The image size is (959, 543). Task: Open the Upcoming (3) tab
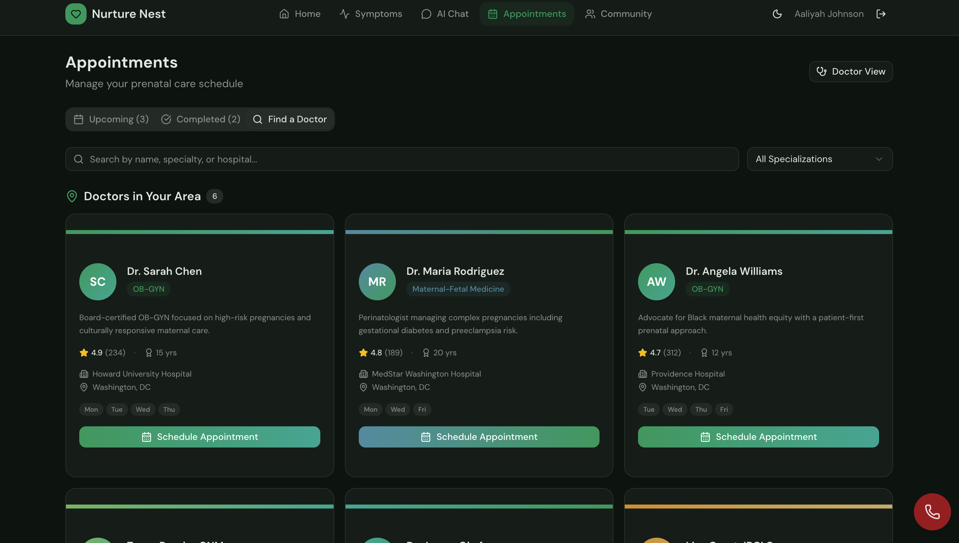point(111,119)
